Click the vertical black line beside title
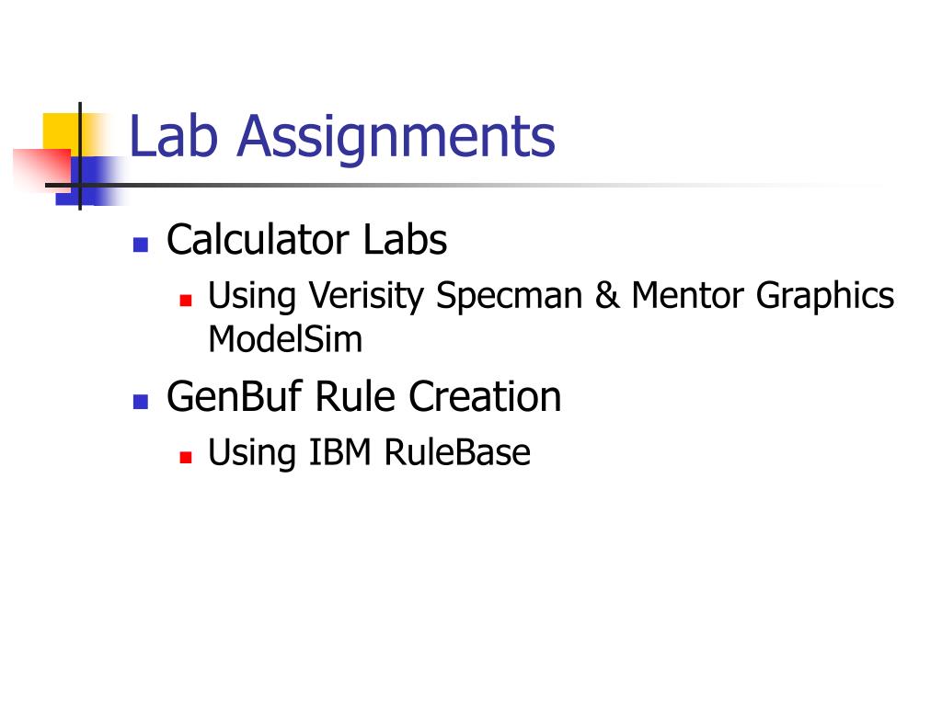The width and height of the screenshot is (942, 706). click(80, 156)
